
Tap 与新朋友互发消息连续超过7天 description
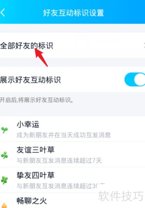(x=59, y=160)
